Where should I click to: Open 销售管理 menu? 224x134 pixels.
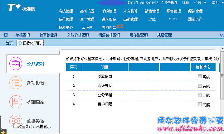tap(152, 11)
